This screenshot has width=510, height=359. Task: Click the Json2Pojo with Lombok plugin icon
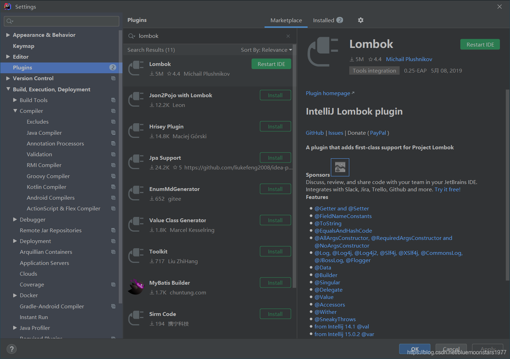(136, 99)
